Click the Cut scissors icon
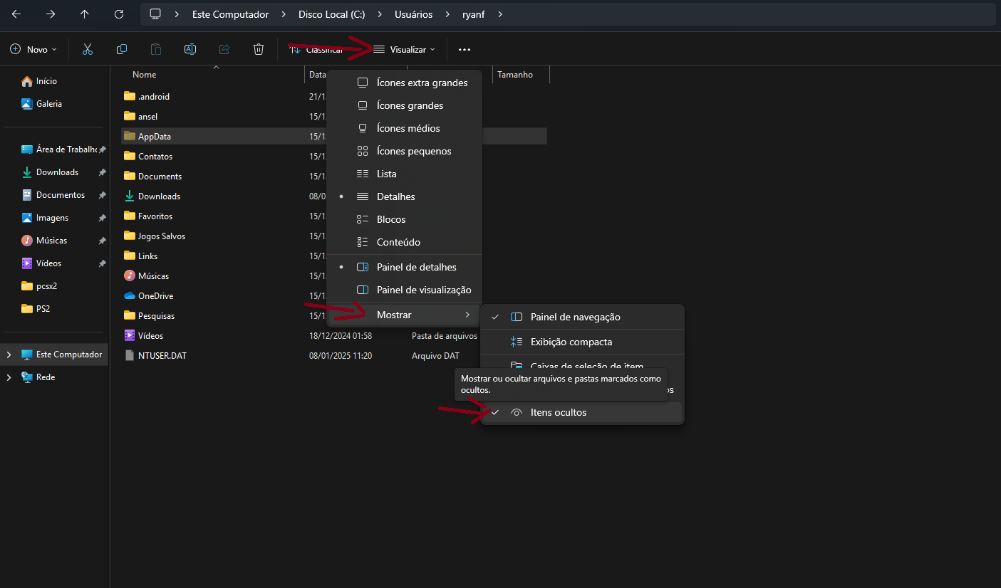 (x=88, y=49)
